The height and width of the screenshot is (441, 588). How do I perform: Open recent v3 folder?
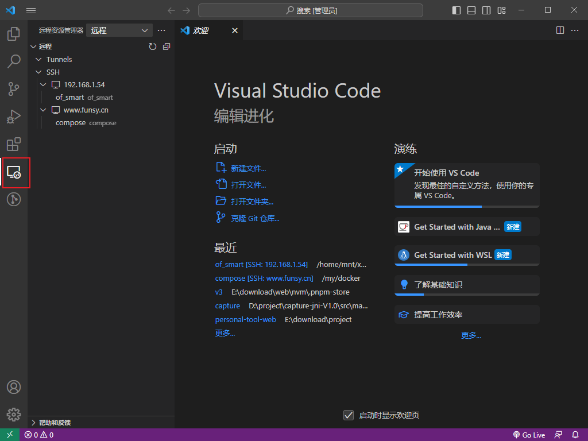[x=219, y=292]
